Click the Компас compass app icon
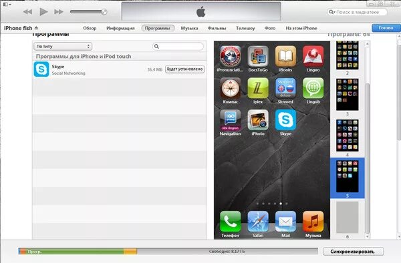 [230, 88]
